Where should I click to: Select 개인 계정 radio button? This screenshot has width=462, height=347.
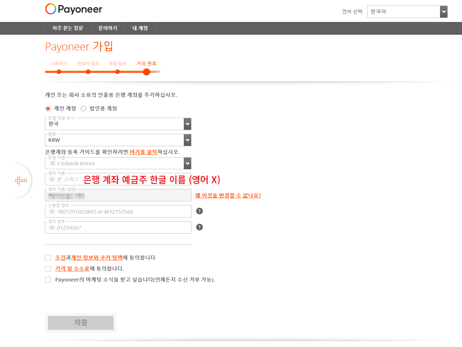point(48,109)
